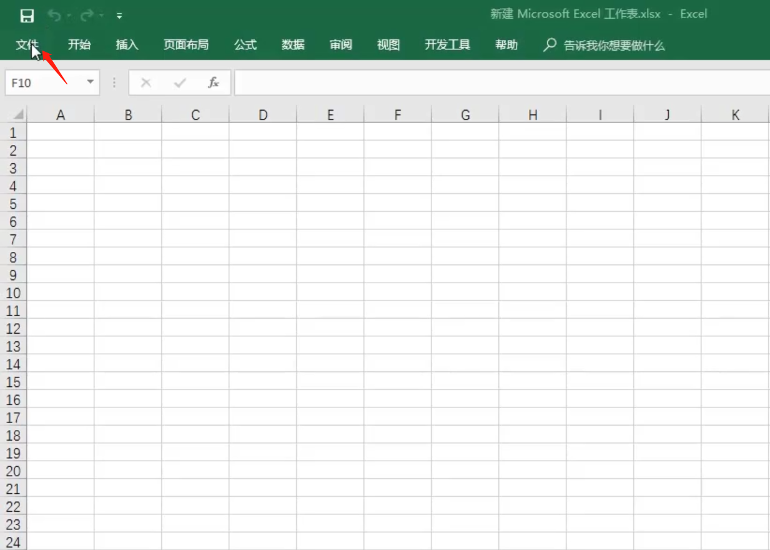Select row 5 header
Screen dimensions: 770x550
click(x=13, y=203)
